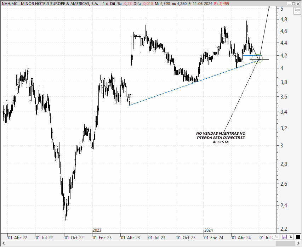Screen dimensions: 302x247
Task: Click the 2,6 price axis label
Action: [x=284, y=184]
